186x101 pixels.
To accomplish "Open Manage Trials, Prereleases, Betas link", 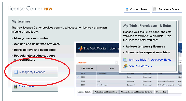I will [x=150, y=60].
